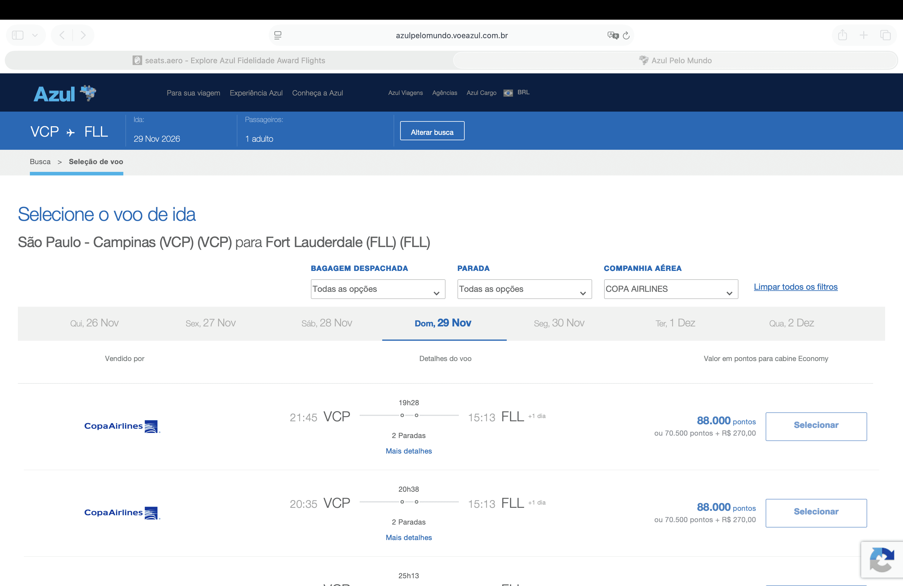Select the Sáb, 28 Nov date tab

point(327,323)
